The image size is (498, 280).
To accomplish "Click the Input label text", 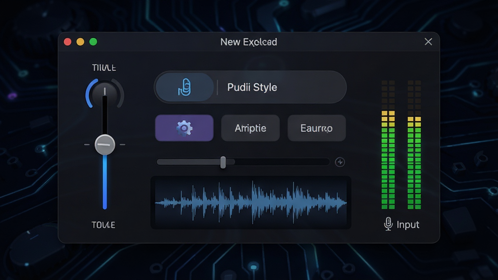I will (x=408, y=225).
